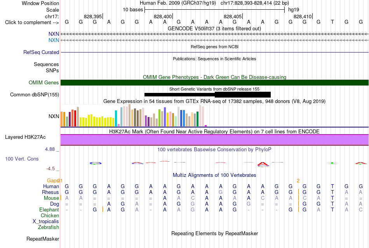Click the GENCODE V50lift37 track title
Screen dimensions: 369x248
214,28
